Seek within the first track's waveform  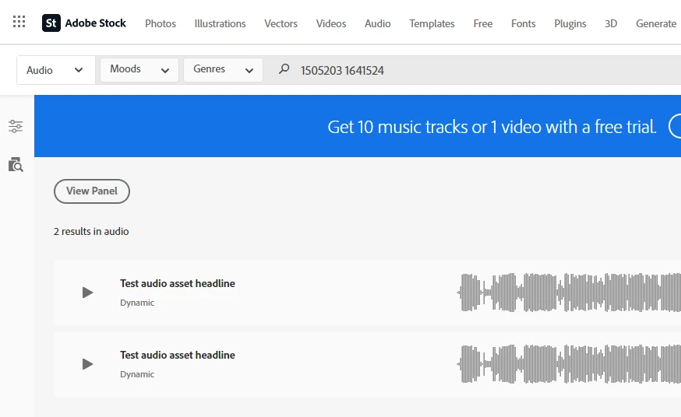[569, 293]
